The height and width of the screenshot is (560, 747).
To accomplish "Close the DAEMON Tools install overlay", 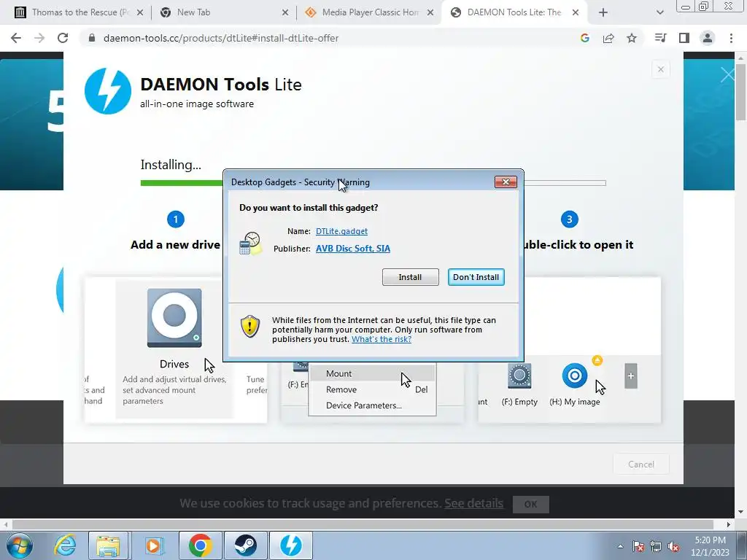I will click(x=660, y=69).
